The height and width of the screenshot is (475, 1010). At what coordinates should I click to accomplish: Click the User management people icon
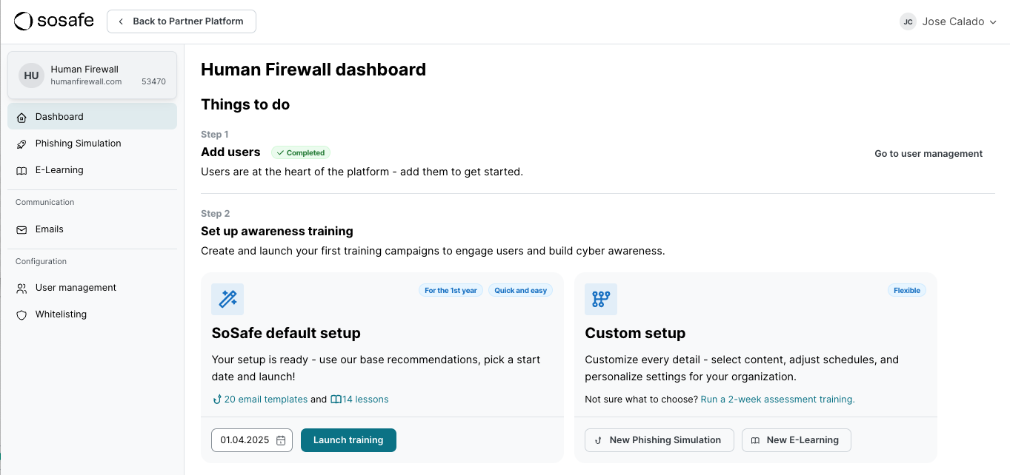pos(21,288)
